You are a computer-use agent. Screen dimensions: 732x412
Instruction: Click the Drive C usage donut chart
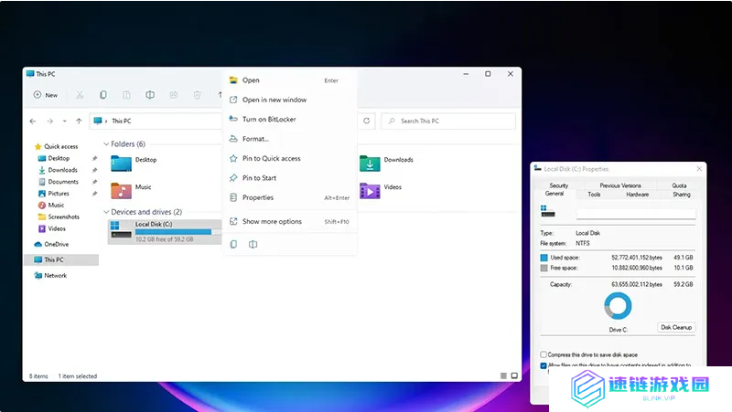point(618,306)
